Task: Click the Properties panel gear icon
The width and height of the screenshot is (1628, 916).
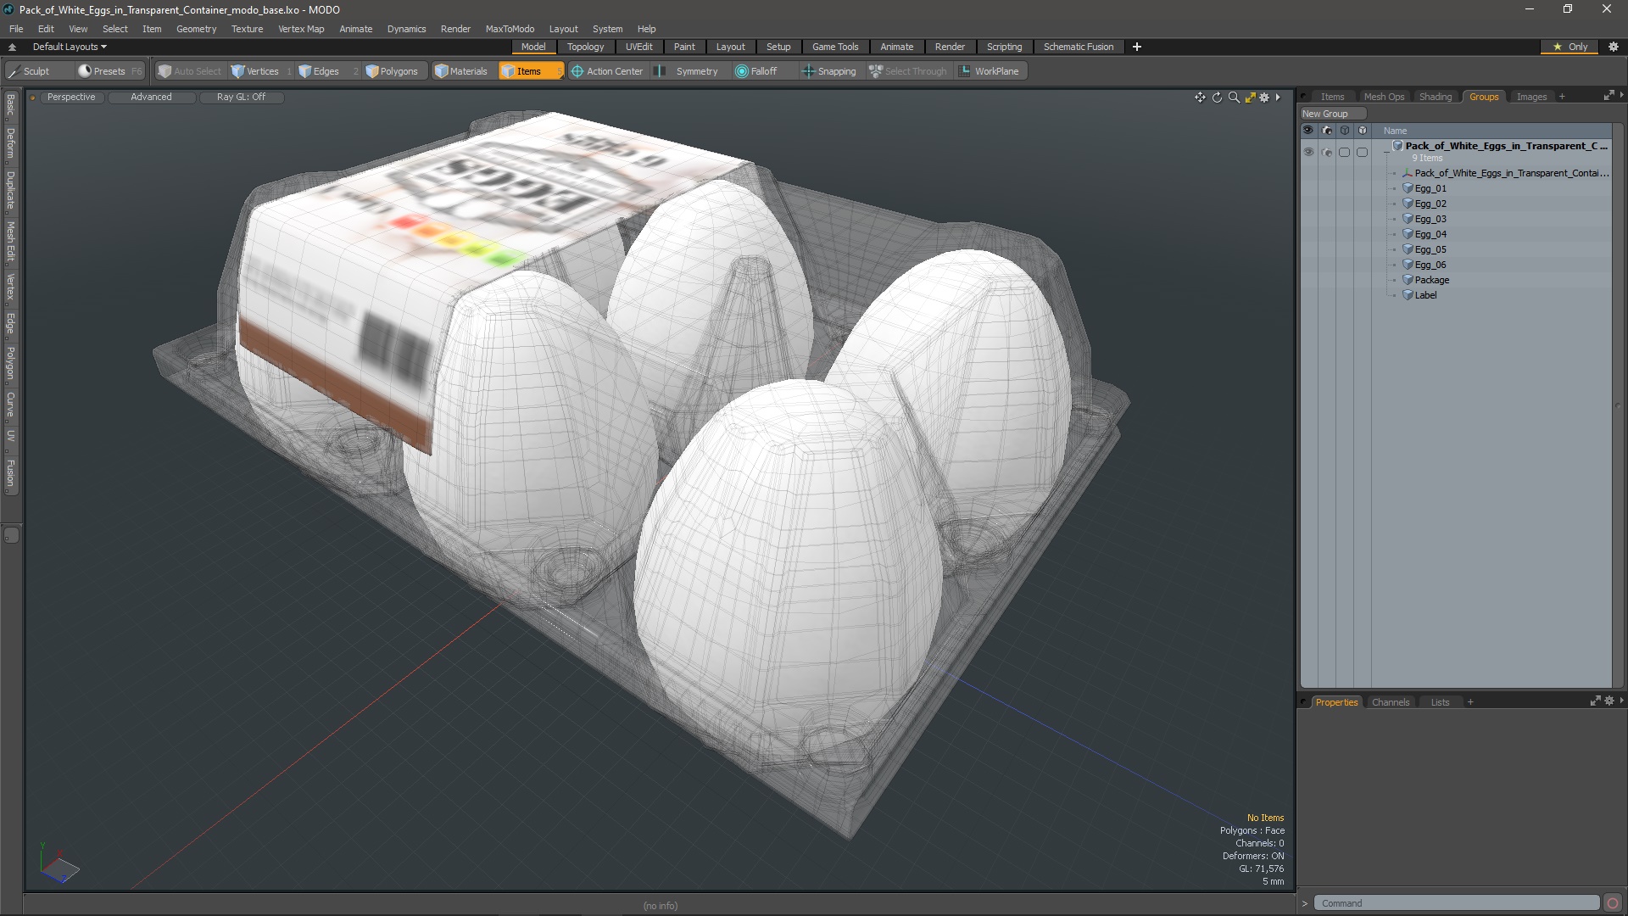Action: pos(1609,701)
